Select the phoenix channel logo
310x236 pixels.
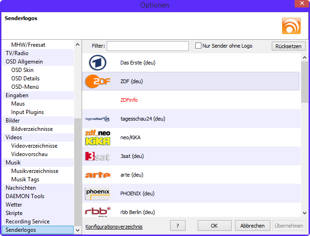[x=97, y=193]
